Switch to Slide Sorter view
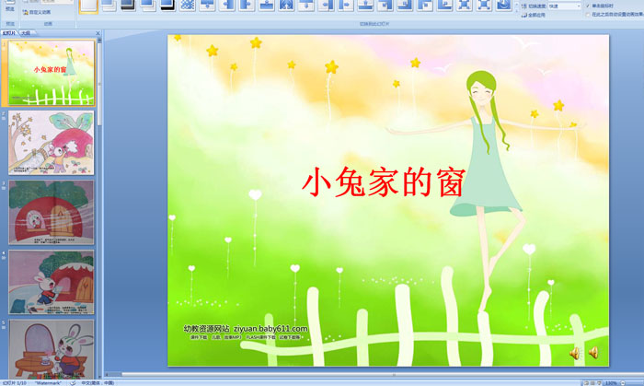The image size is (644, 386). point(592,382)
